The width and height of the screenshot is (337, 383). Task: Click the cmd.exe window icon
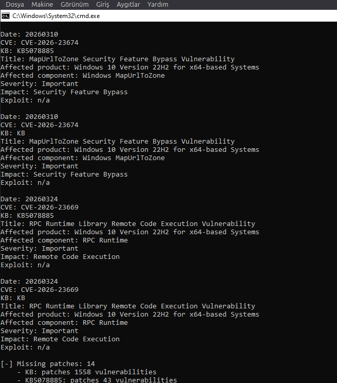click(x=5, y=16)
